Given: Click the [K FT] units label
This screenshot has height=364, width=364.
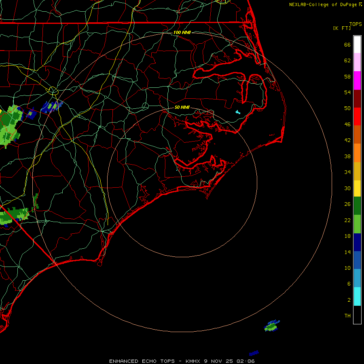Looking at the screenshot, I should pyautogui.click(x=342, y=28).
